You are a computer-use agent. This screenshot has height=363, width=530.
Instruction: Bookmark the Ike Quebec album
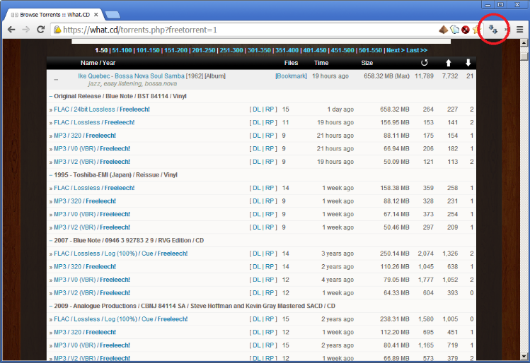pos(291,76)
